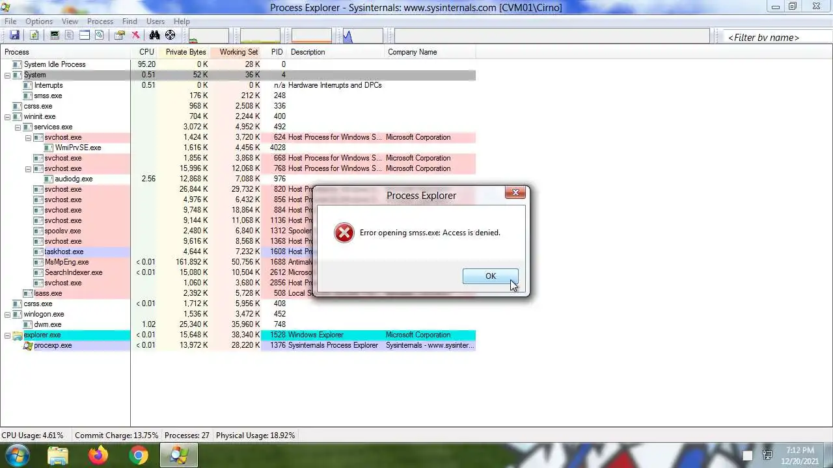Click OK in the Access denied dialog
Image resolution: width=833 pixels, height=468 pixels.
[491, 276]
